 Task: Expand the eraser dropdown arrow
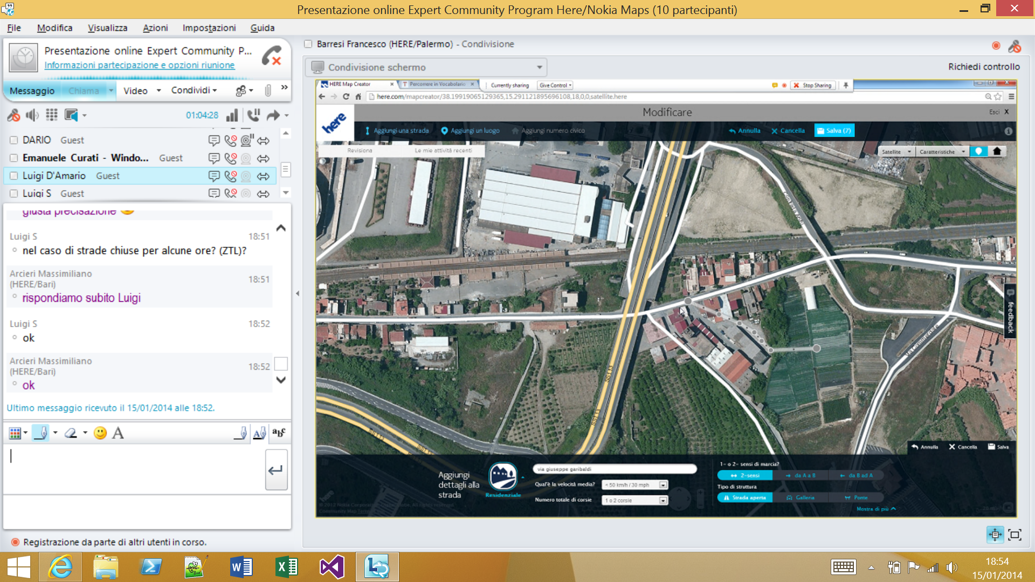[85, 433]
